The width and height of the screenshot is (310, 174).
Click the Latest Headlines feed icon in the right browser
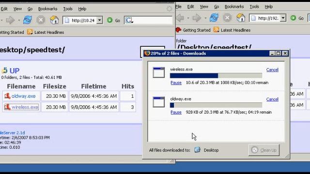pyautogui.click(x=217, y=30)
